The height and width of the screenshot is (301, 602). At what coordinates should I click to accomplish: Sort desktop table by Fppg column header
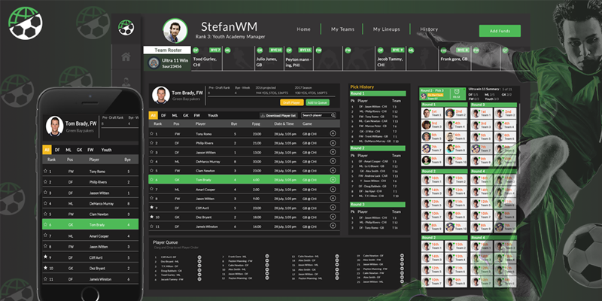coord(257,124)
